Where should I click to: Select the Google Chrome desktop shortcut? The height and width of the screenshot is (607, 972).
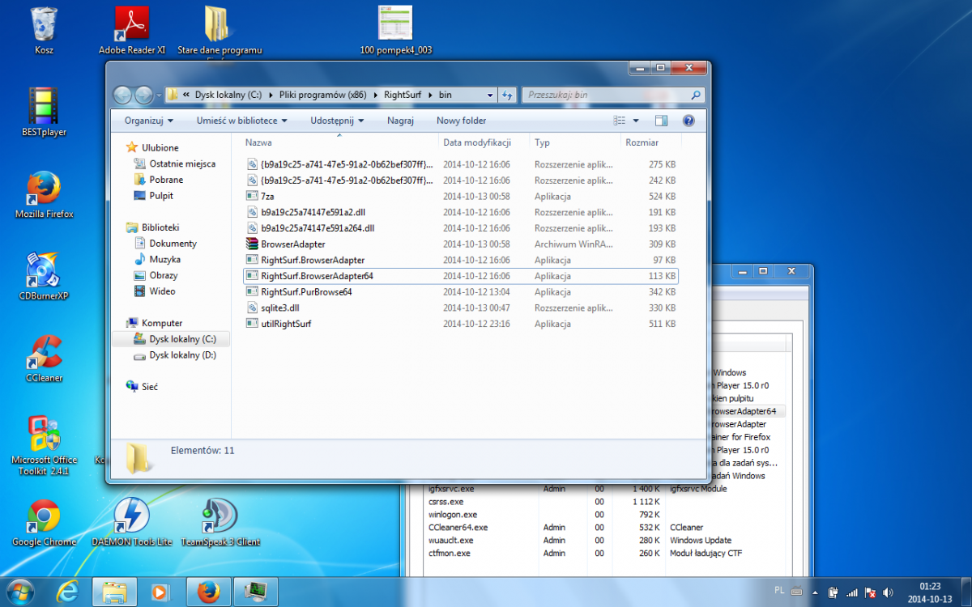[44, 523]
